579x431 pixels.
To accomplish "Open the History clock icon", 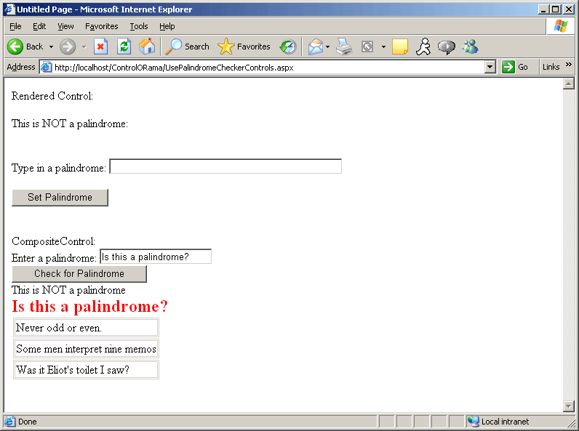I will click(288, 47).
